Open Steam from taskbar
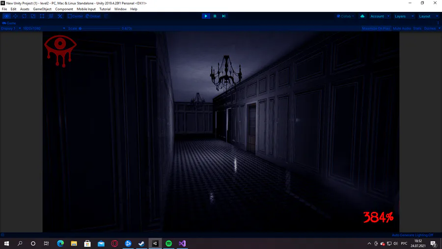 coord(141,244)
